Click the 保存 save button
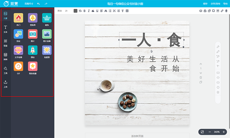The width and height of the screenshot is (230, 138). [205, 4]
